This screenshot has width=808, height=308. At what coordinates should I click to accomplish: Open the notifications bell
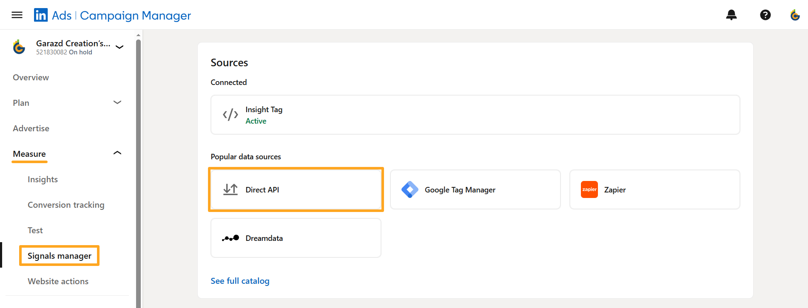coord(731,15)
